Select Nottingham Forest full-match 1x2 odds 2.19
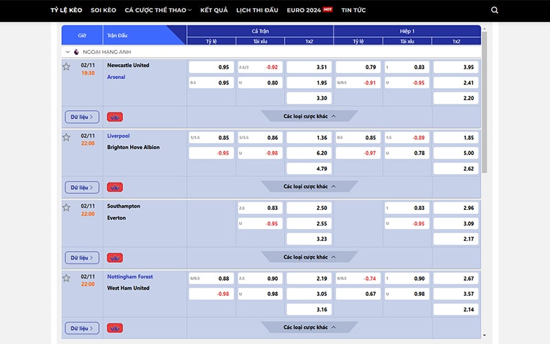 click(x=309, y=279)
